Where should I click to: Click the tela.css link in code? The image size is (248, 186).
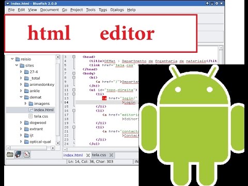pyautogui.click(x=124, y=65)
